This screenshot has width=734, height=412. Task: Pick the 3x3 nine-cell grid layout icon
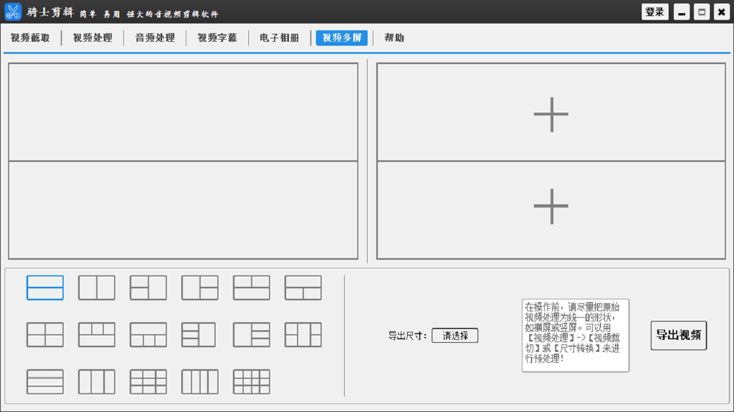tap(148, 382)
